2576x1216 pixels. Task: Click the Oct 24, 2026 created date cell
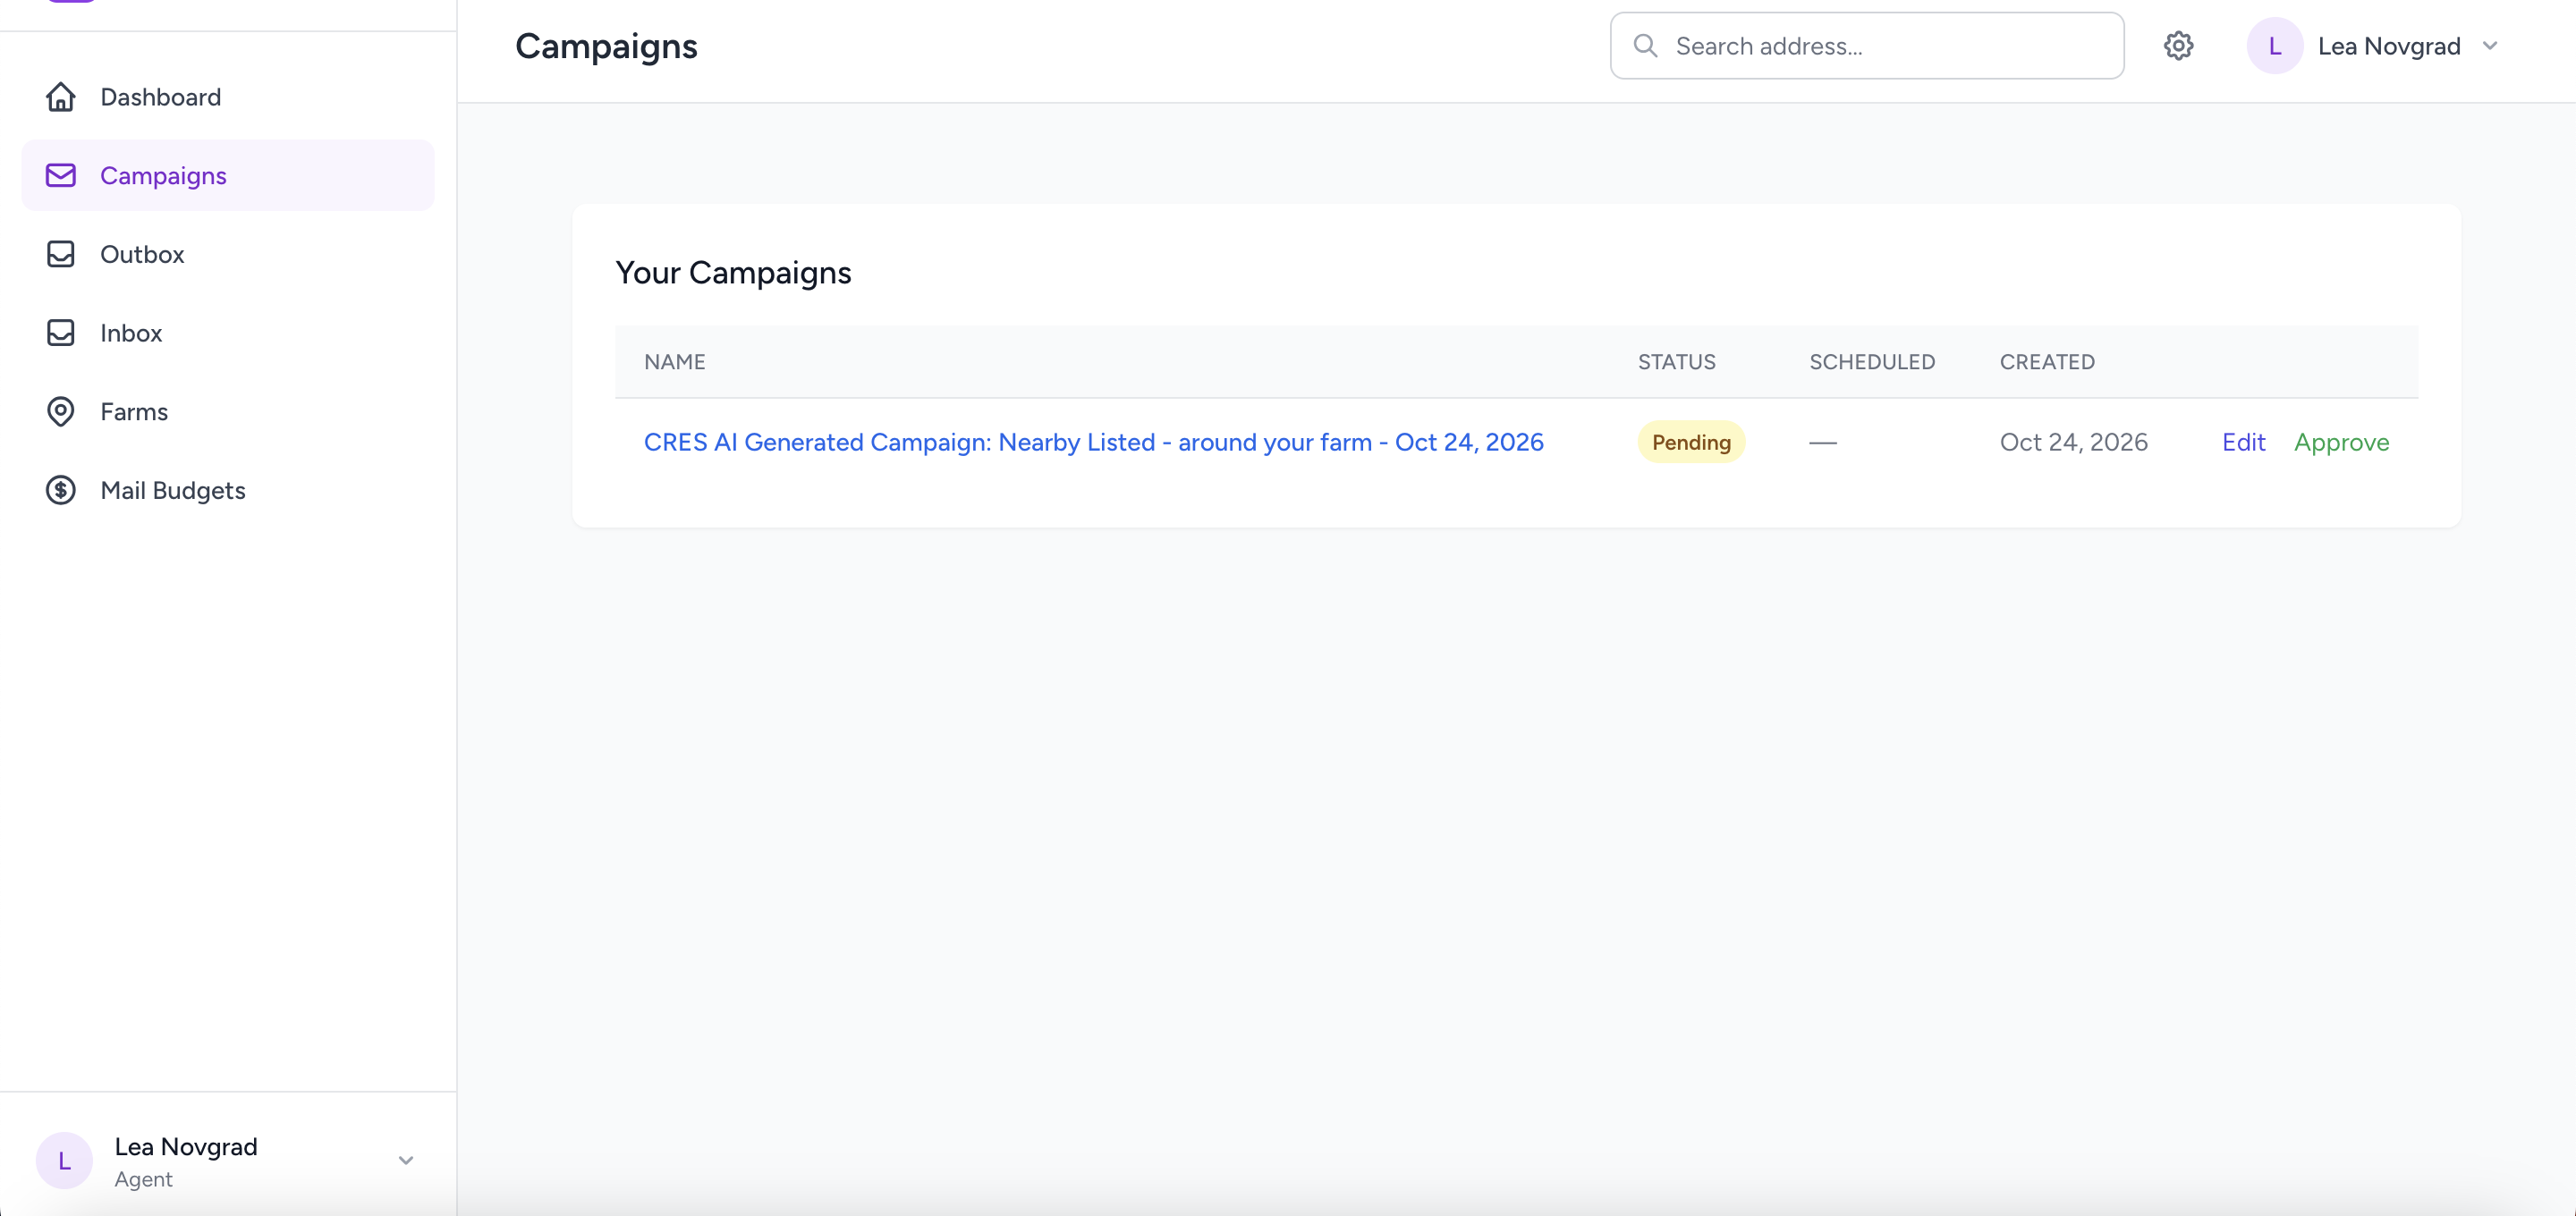pyautogui.click(x=2074, y=442)
